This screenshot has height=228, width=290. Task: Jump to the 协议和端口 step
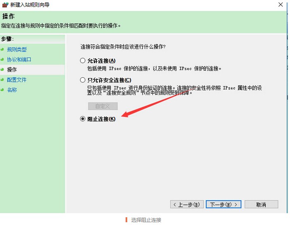(19, 59)
